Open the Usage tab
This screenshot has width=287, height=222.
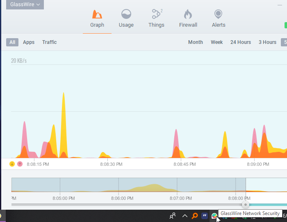pyautogui.click(x=126, y=19)
